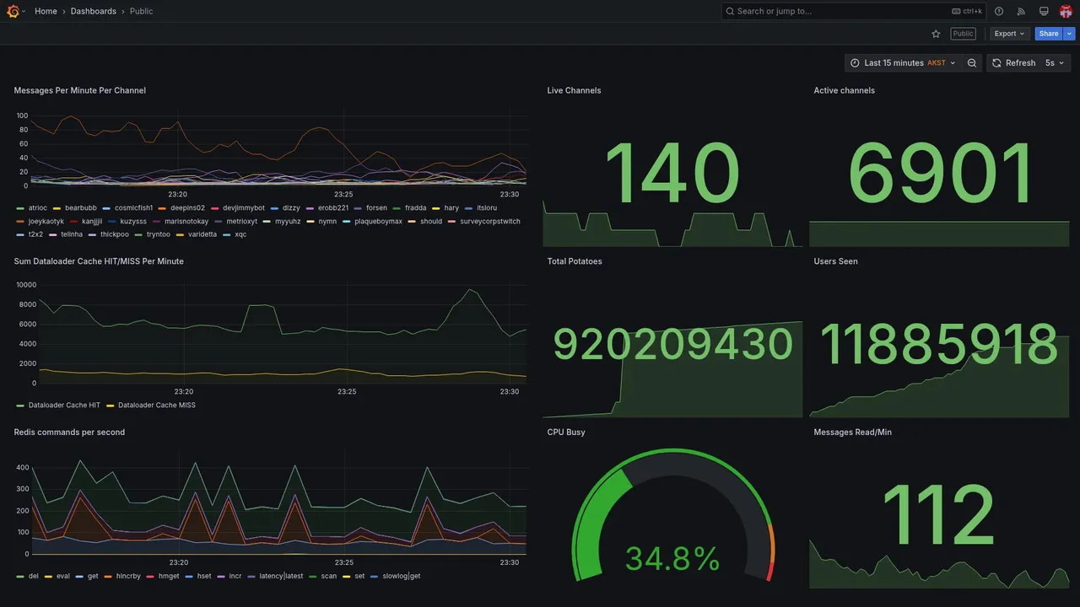Open Dashboards in breadcrumb
Screen dimensions: 1080x607
(94, 11)
